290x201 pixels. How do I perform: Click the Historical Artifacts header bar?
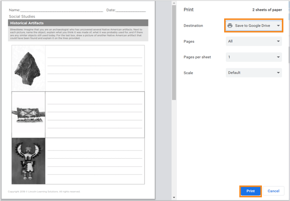pyautogui.click(x=78, y=23)
